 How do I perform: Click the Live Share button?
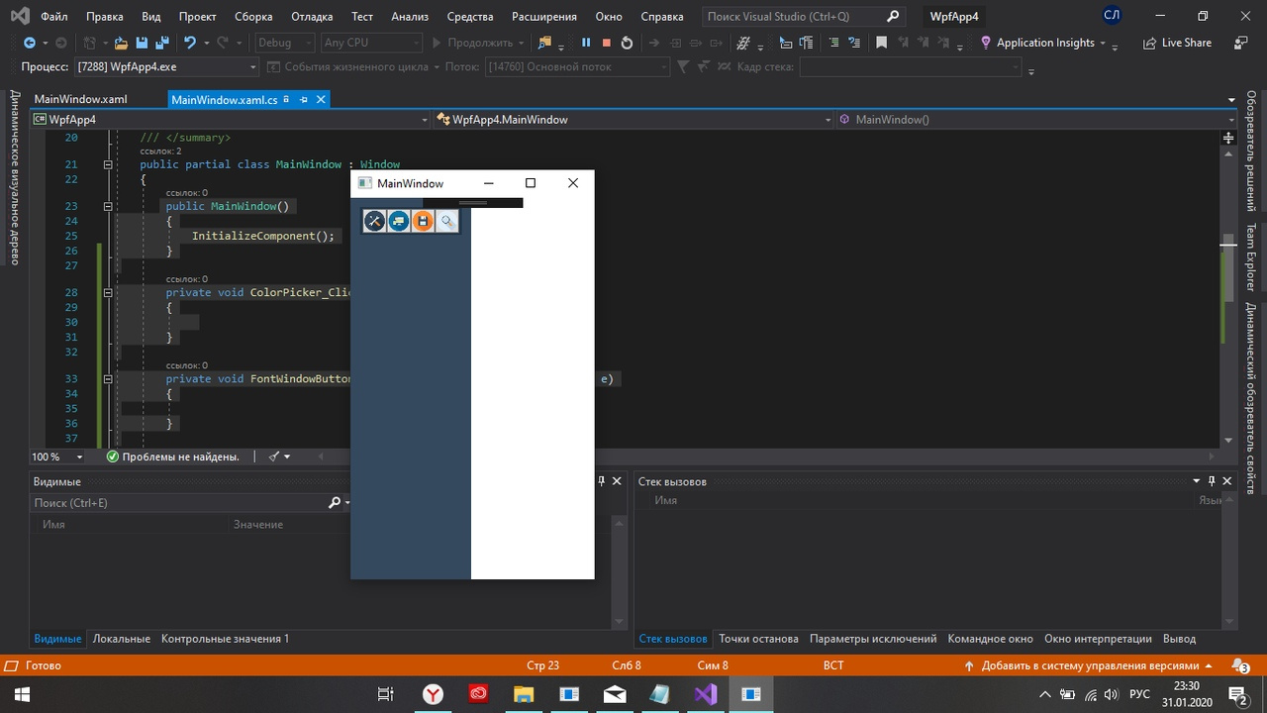(1177, 43)
